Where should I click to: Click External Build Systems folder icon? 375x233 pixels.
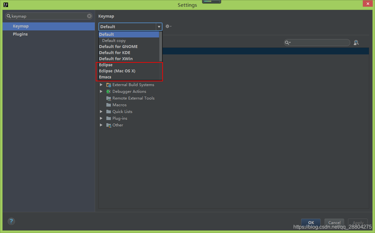[x=109, y=85]
